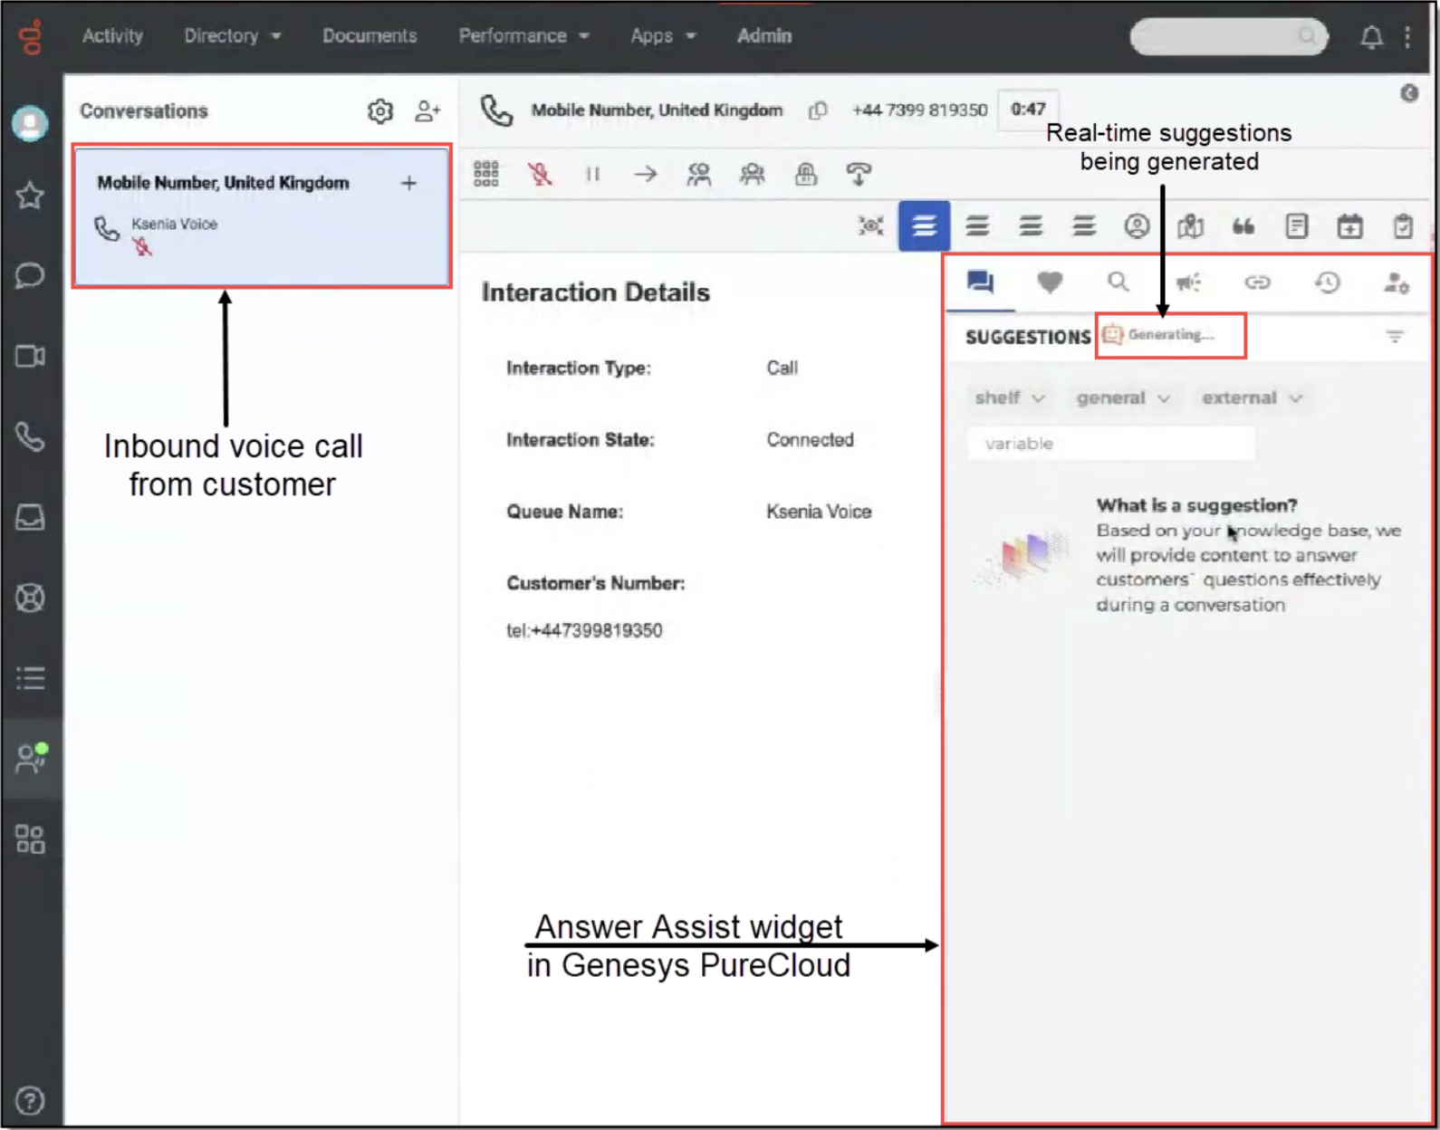Click the eye-with-rays icon before the blue Interaction Details button
Viewport: 1440px width, 1130px height.
[871, 225]
